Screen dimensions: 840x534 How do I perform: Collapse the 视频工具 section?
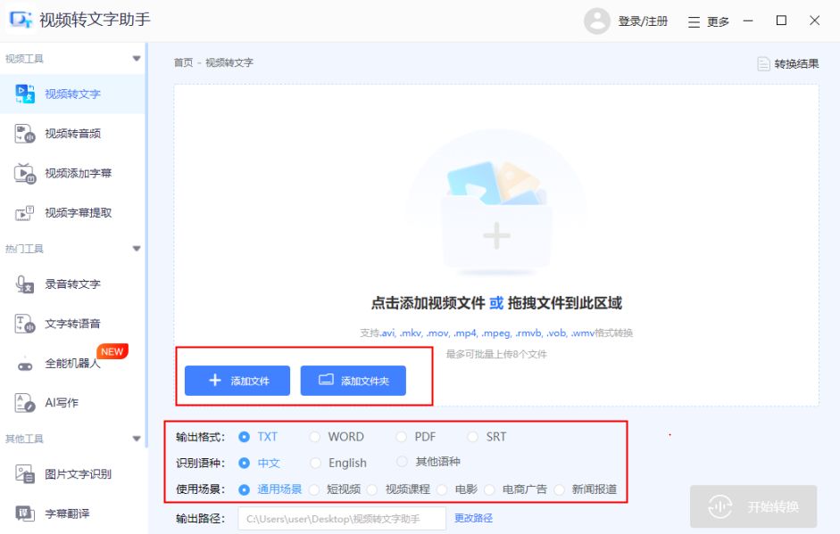(x=136, y=57)
